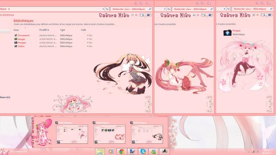Sort by the Nom column header
Viewport: 276px width, 155px height.
(16, 30)
